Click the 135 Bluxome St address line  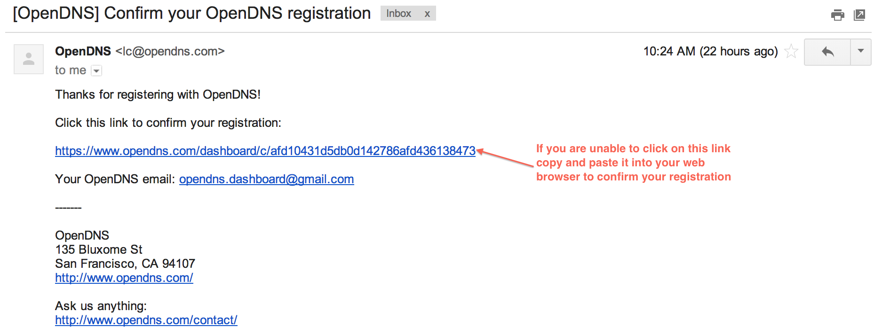[99, 249]
